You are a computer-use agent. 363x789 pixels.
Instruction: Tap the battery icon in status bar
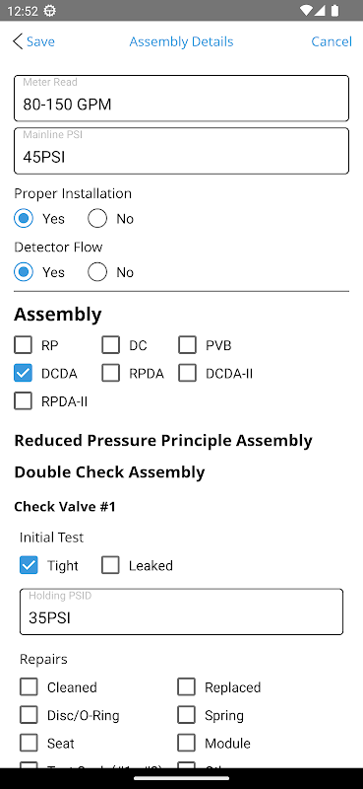click(334, 11)
